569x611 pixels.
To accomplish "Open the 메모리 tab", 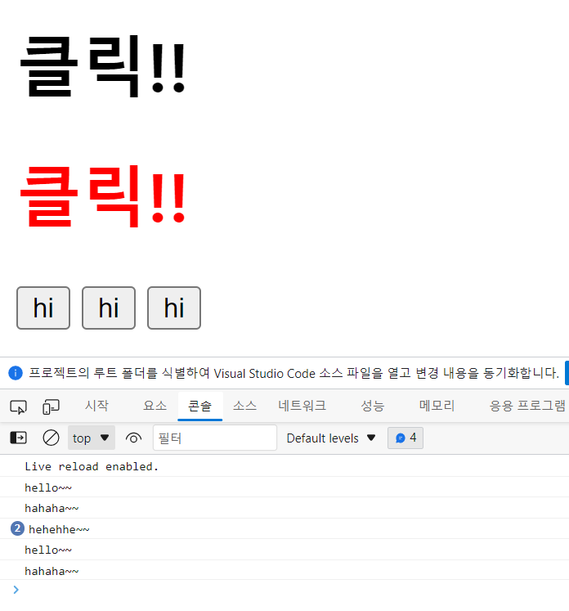I will (437, 406).
